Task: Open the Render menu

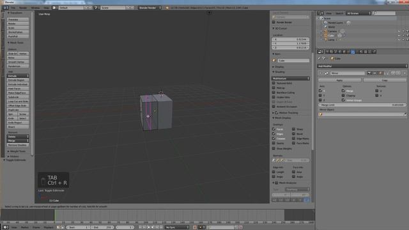Action: 23,8
